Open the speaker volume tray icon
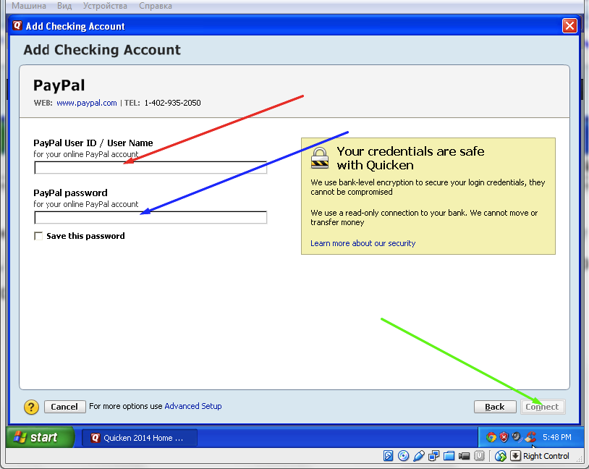This screenshot has height=469, width=589. [x=517, y=436]
